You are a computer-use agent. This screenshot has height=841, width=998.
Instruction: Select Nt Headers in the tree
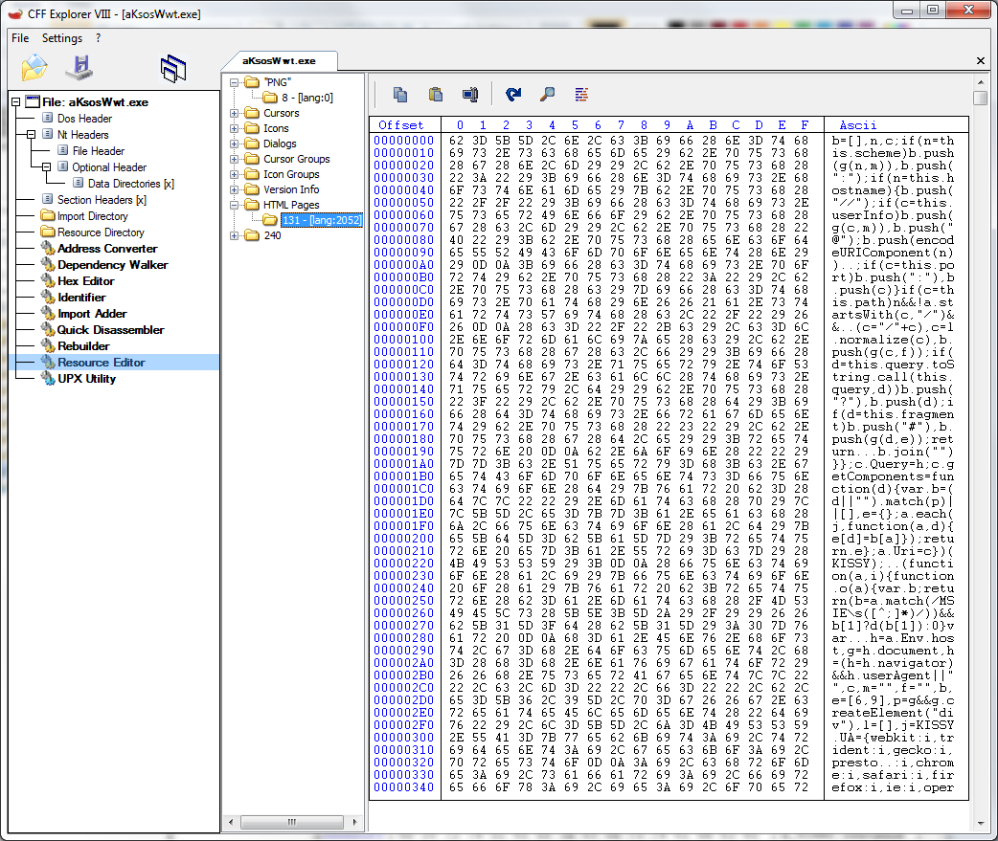[x=82, y=135]
